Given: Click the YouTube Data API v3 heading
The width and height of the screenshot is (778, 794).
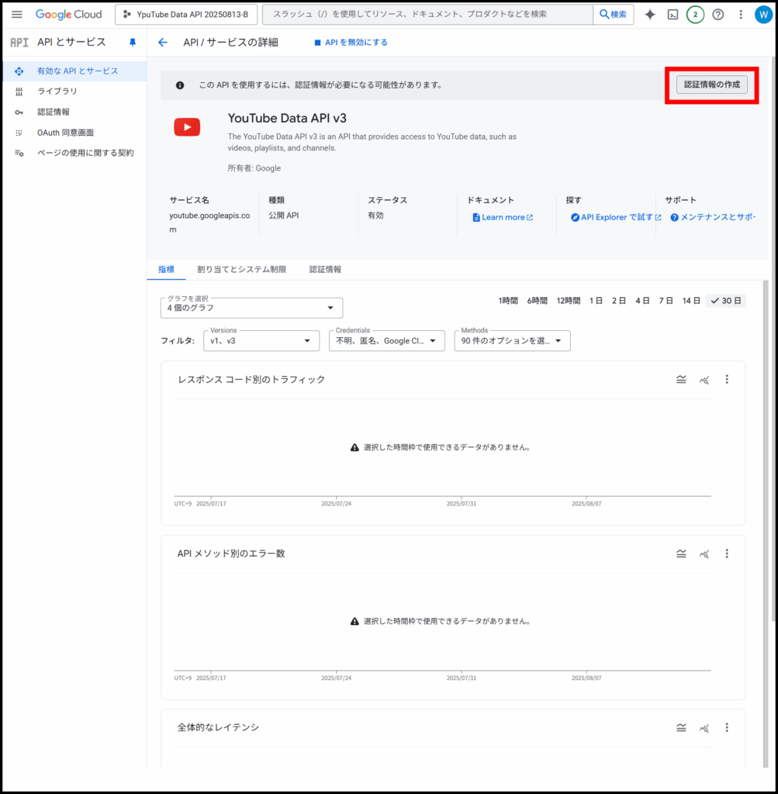Looking at the screenshot, I should point(287,118).
